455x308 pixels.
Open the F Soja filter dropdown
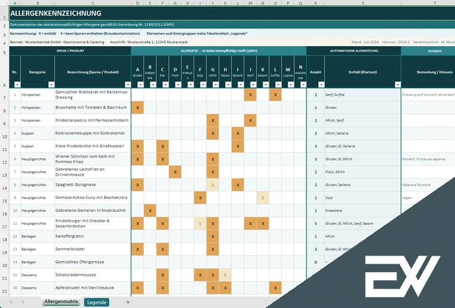click(203, 84)
